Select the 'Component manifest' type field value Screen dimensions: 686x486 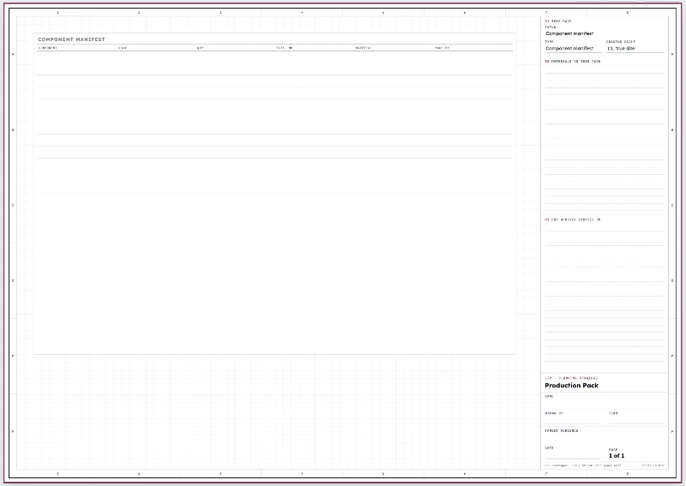click(569, 48)
